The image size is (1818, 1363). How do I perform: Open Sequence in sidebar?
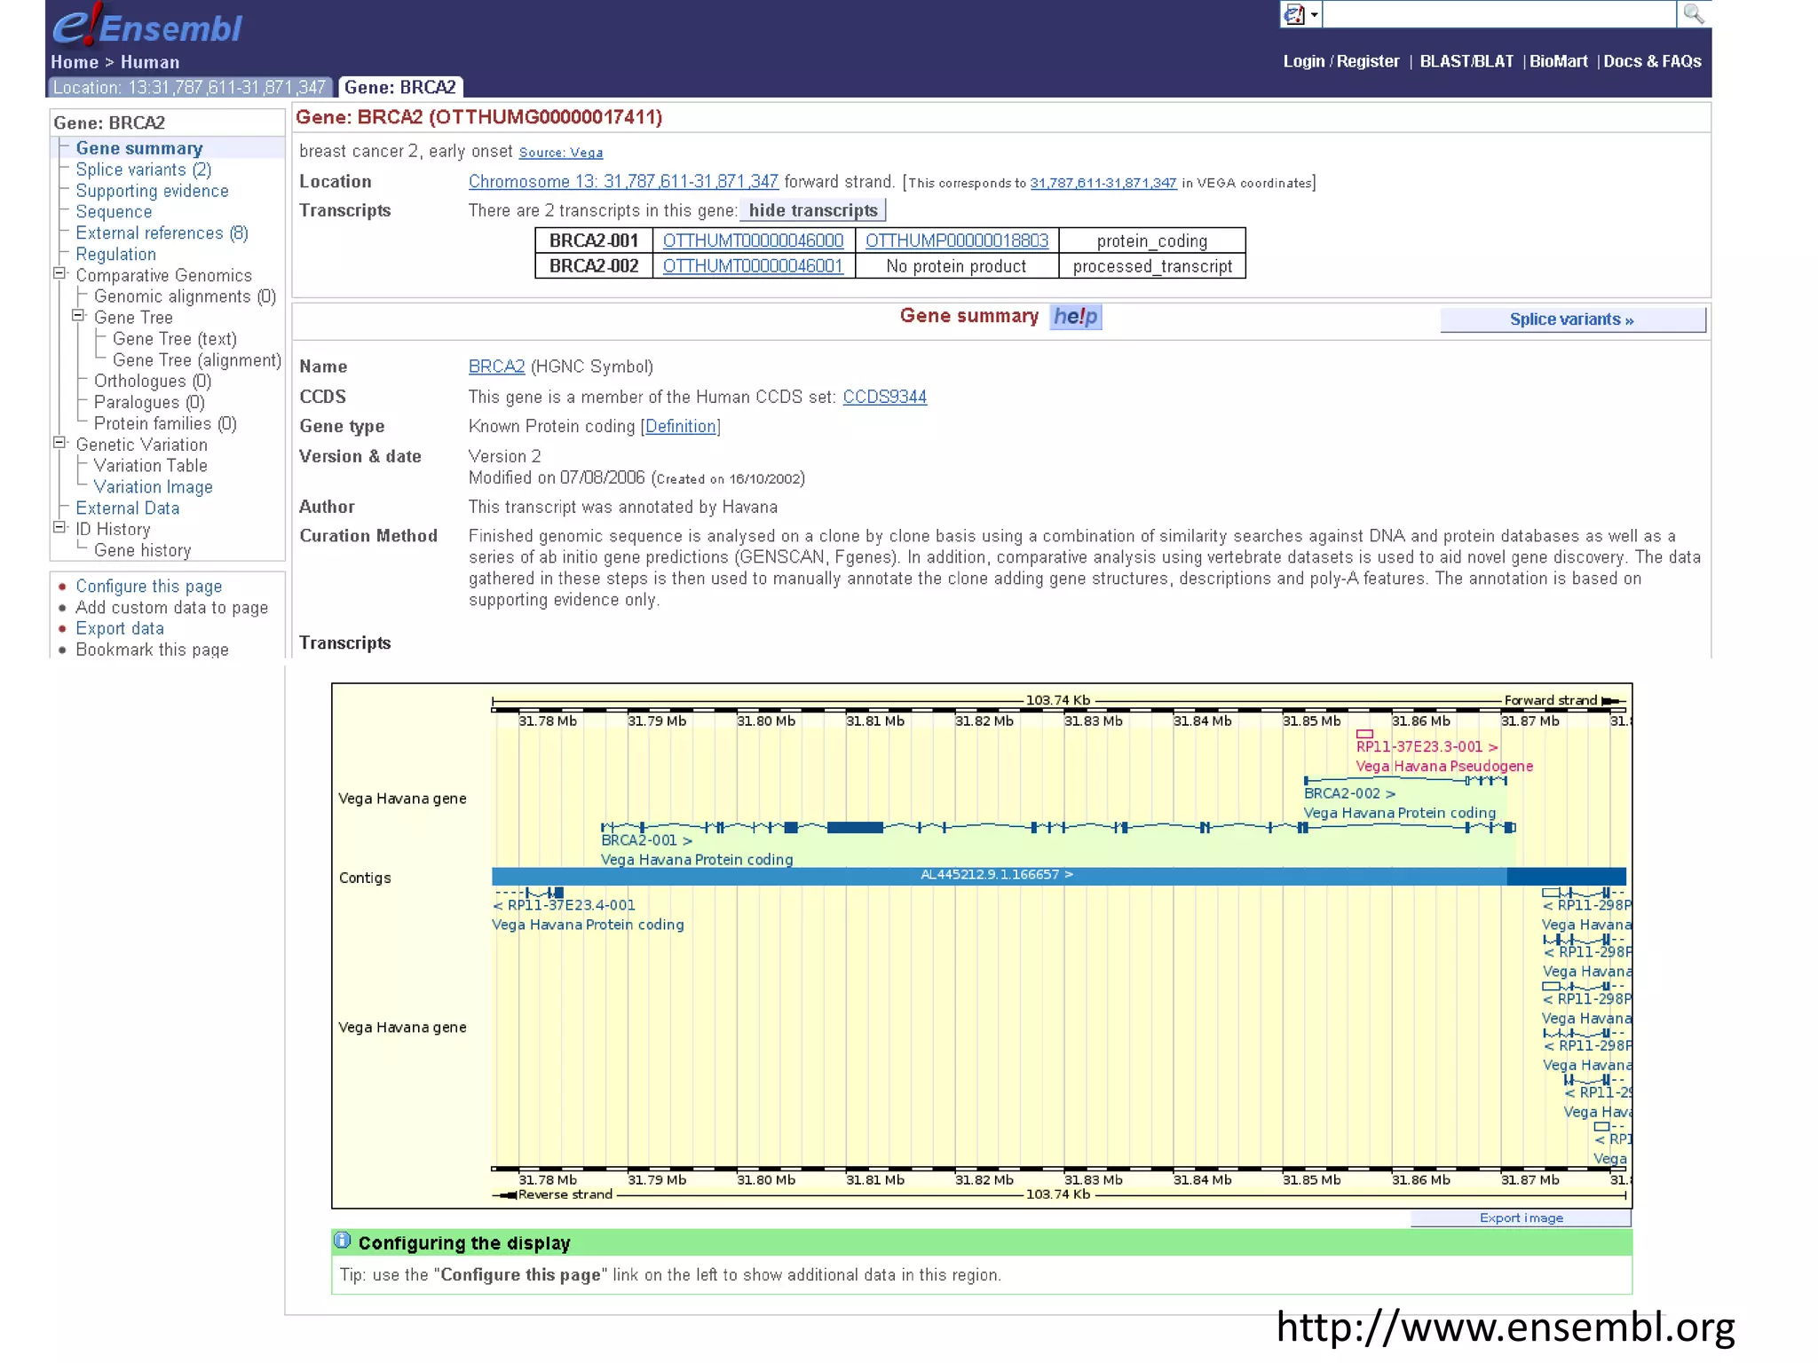click(114, 212)
